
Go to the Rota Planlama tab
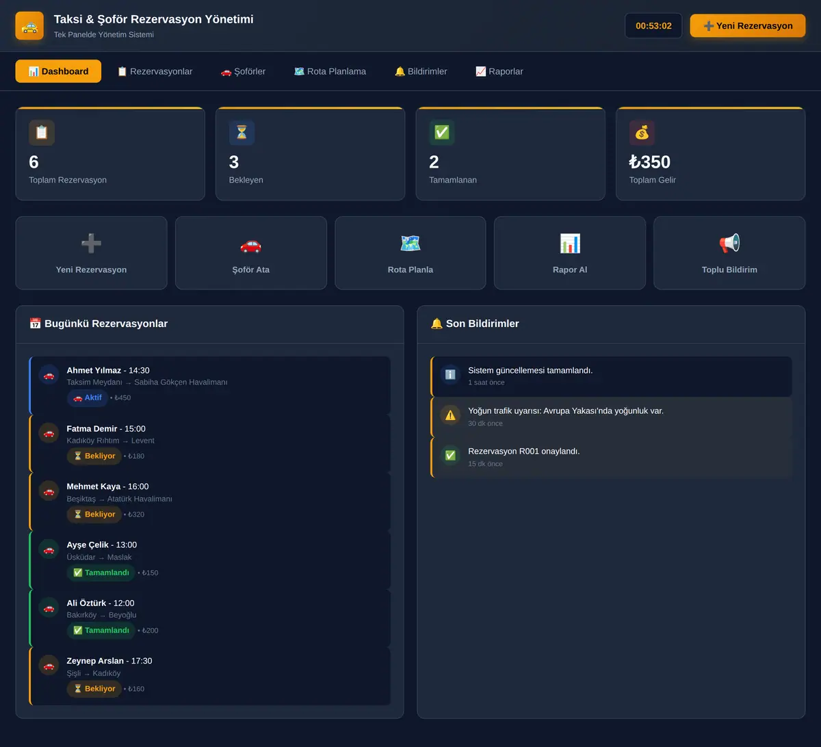[330, 71]
